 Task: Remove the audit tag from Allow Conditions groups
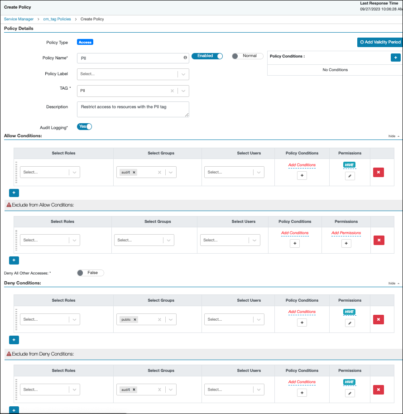click(x=134, y=172)
